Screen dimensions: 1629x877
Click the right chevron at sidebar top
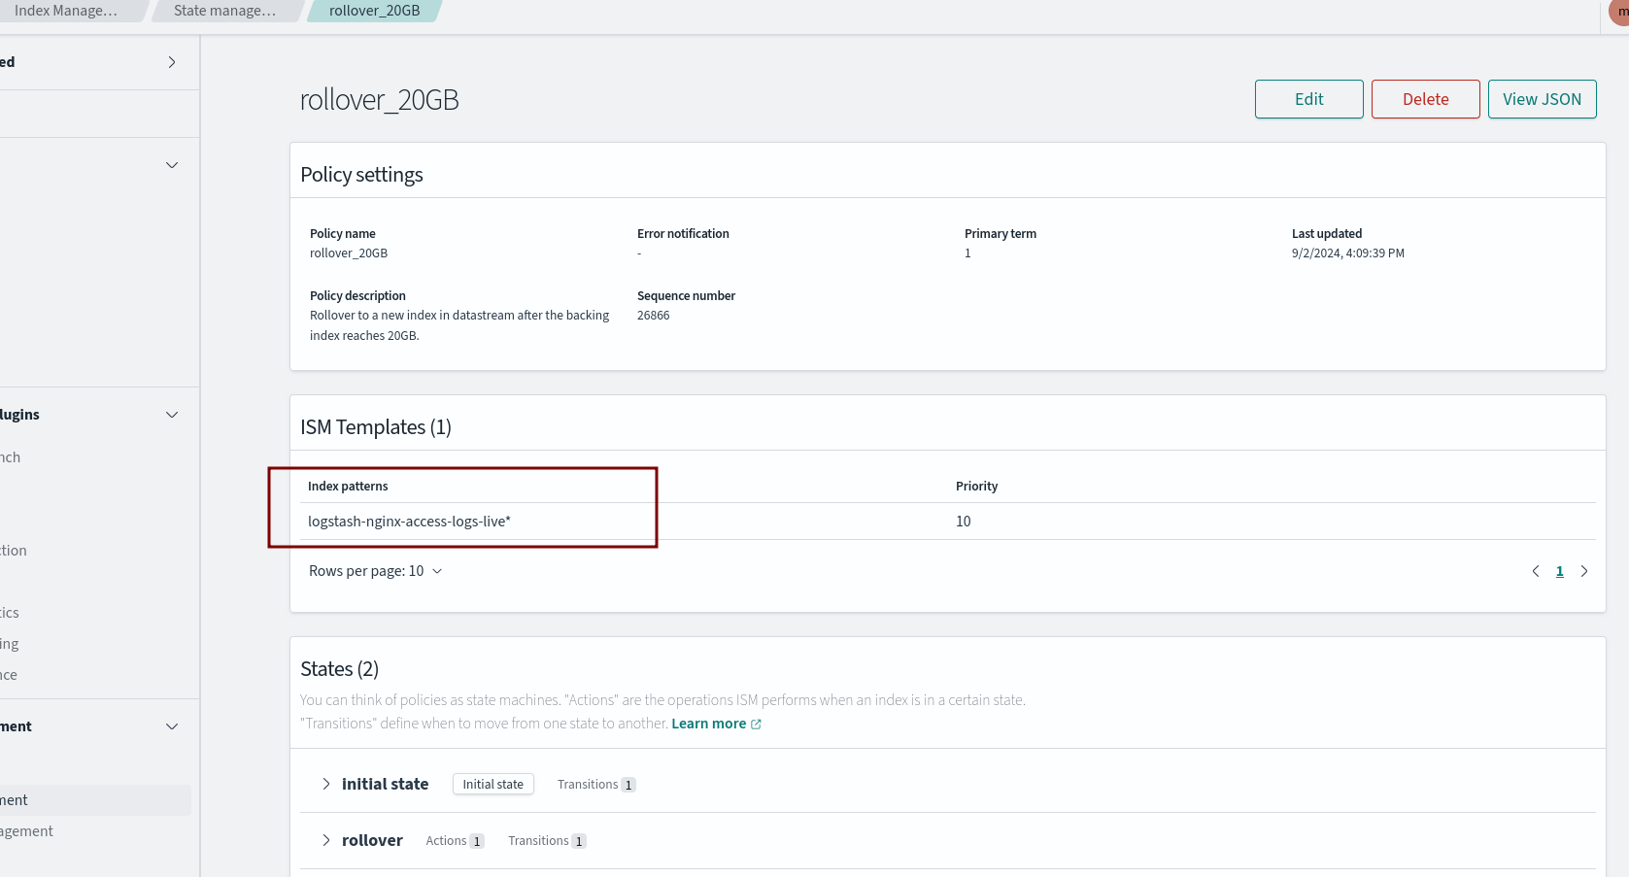coord(172,62)
